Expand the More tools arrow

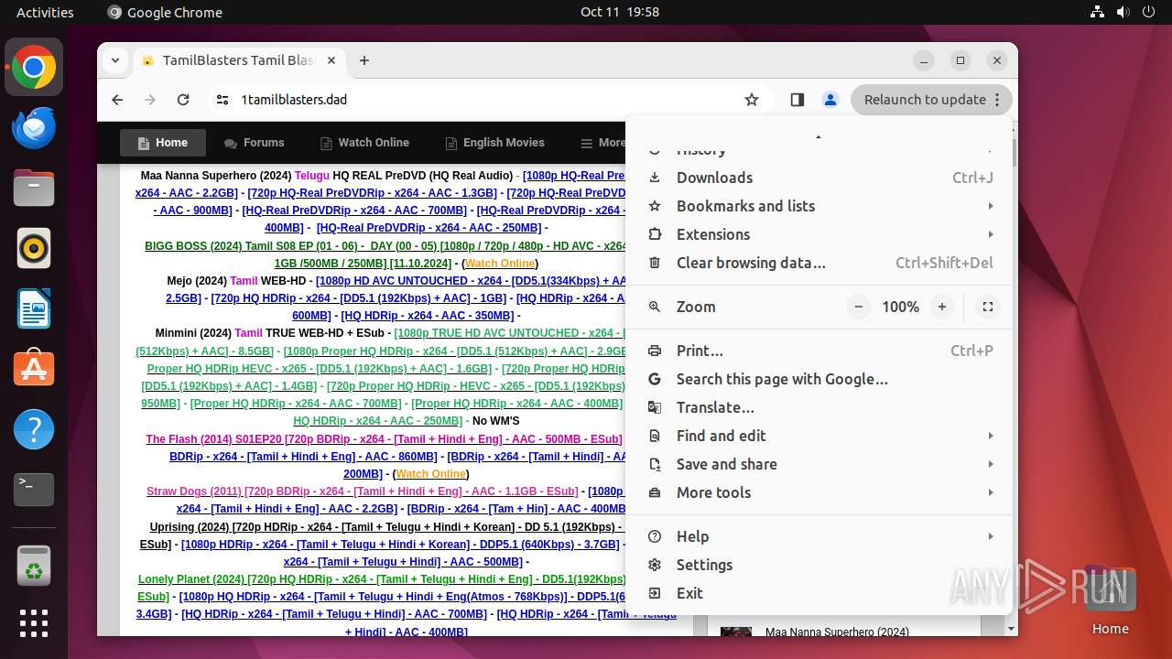click(x=991, y=492)
